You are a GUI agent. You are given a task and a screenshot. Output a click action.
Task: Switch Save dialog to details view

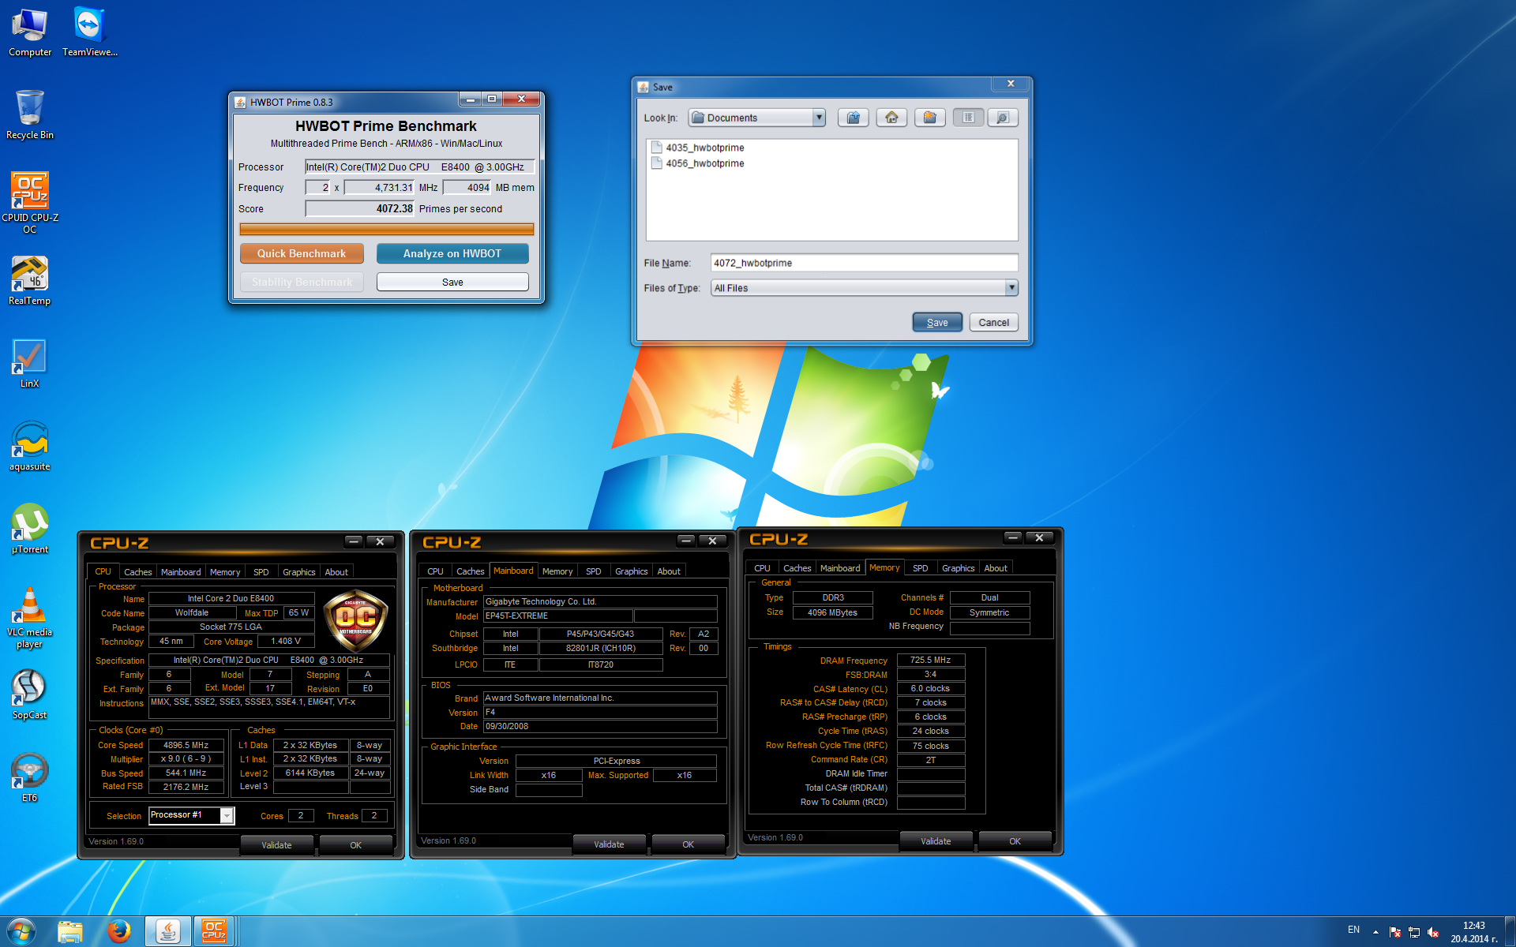tap(1003, 118)
